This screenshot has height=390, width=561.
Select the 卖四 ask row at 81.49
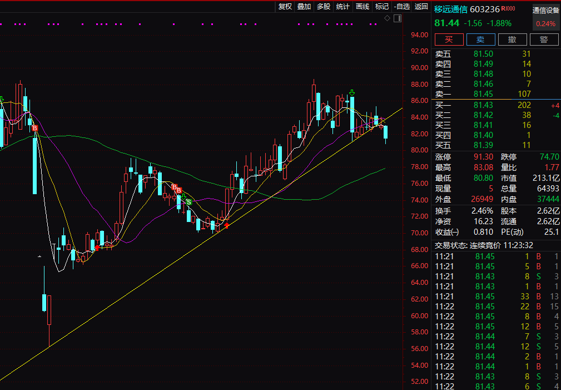click(496, 64)
